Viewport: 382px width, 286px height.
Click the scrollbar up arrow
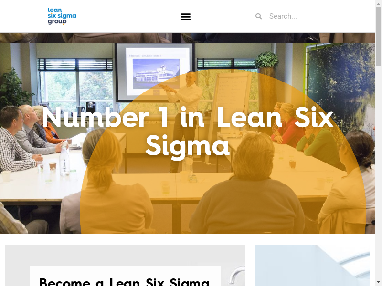378,3
